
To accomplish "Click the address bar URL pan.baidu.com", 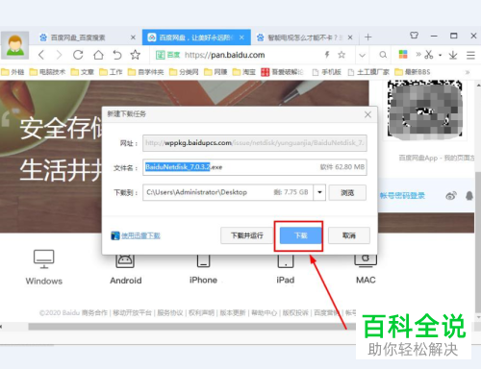I will tap(224, 55).
